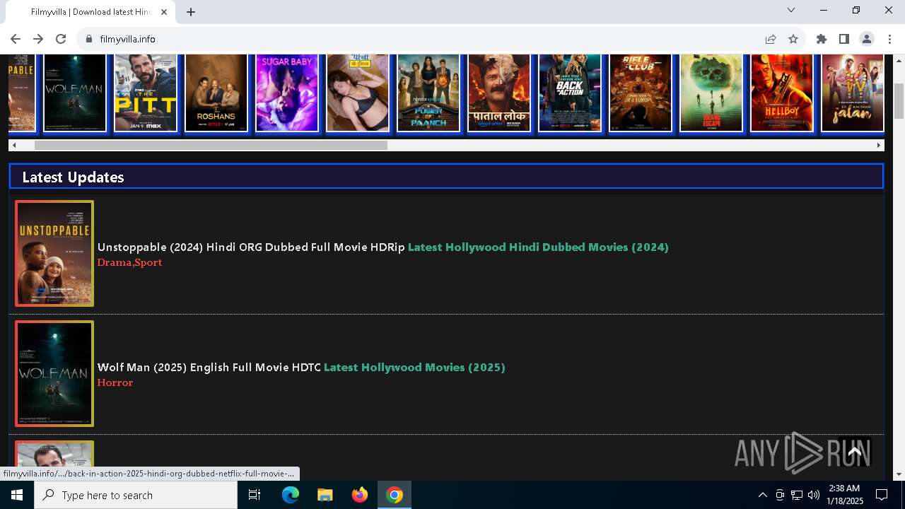The width and height of the screenshot is (905, 509).
Task: Open the clock and date flyout
Action: point(845,495)
